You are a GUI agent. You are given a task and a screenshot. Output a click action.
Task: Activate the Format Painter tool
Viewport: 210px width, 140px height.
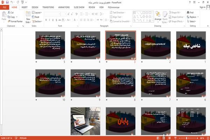coord(15,21)
